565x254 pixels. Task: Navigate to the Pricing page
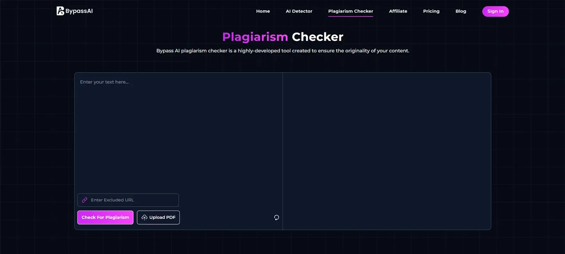tap(431, 11)
